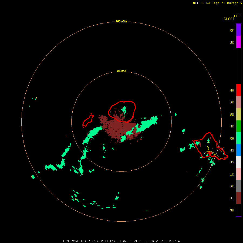Click the UK legend label

pyautogui.click(x=232, y=43)
